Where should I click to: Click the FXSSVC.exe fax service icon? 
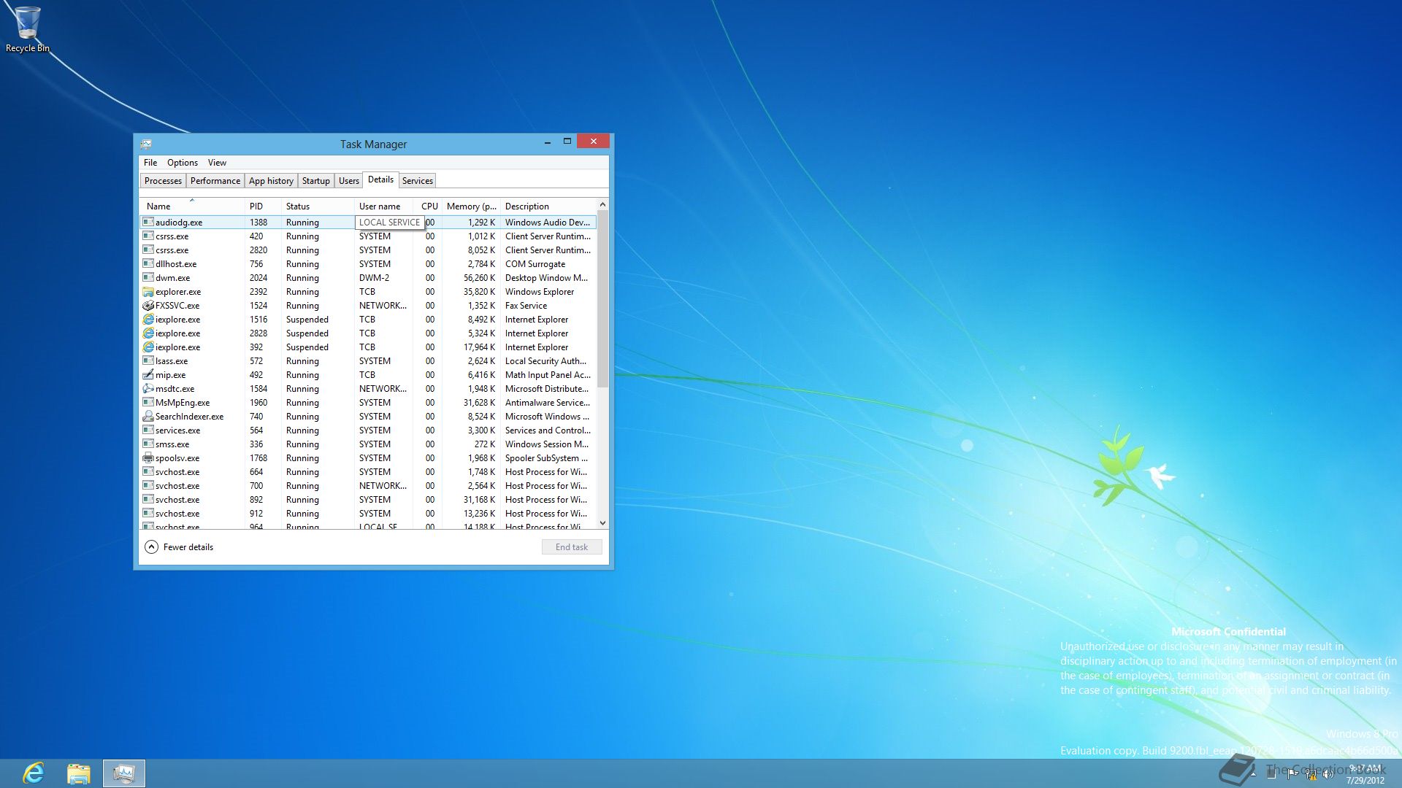click(148, 306)
